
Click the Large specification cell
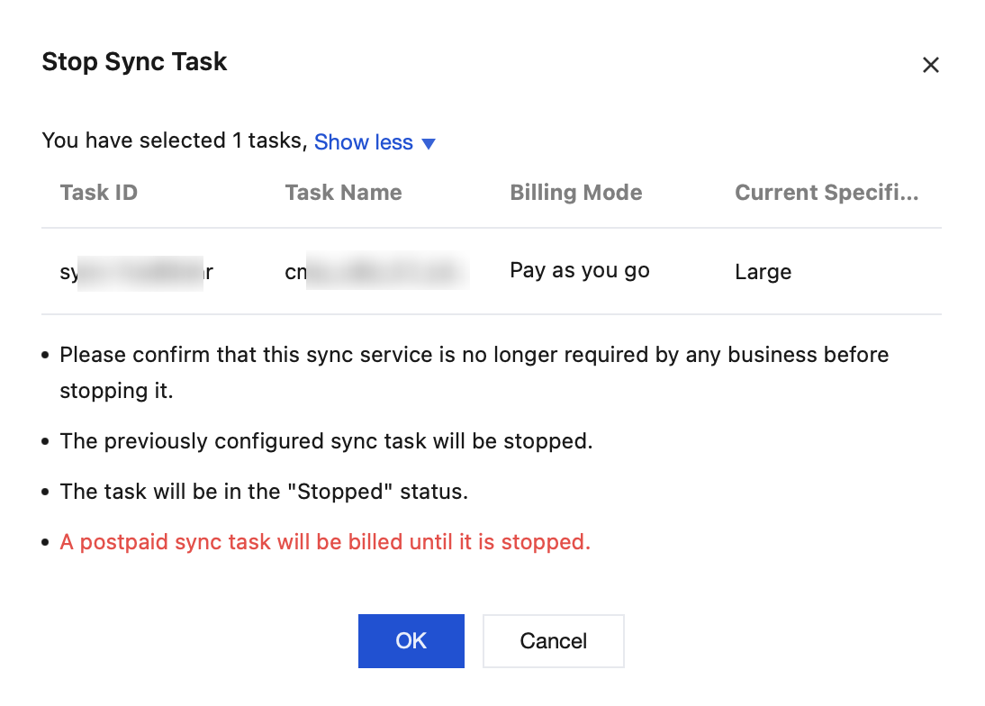[x=763, y=272]
